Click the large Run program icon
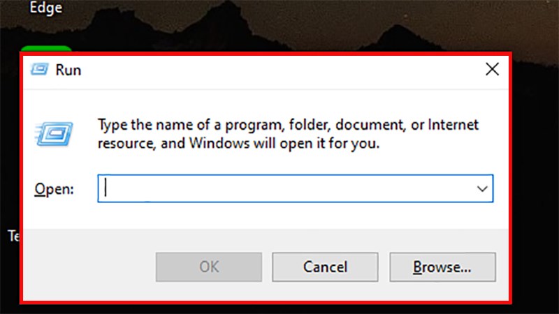The height and width of the screenshot is (314, 559). (x=55, y=134)
